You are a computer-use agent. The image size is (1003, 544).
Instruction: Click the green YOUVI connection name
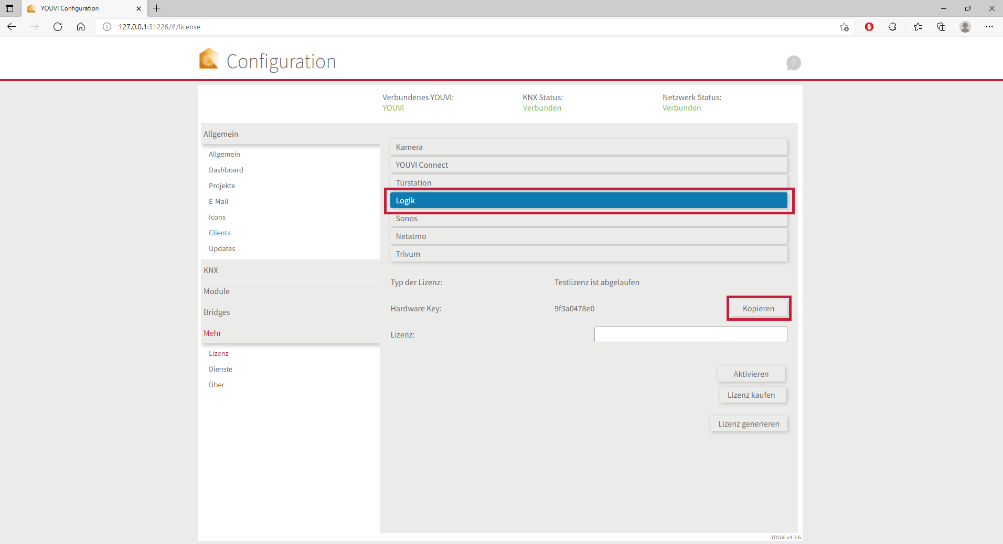point(393,108)
